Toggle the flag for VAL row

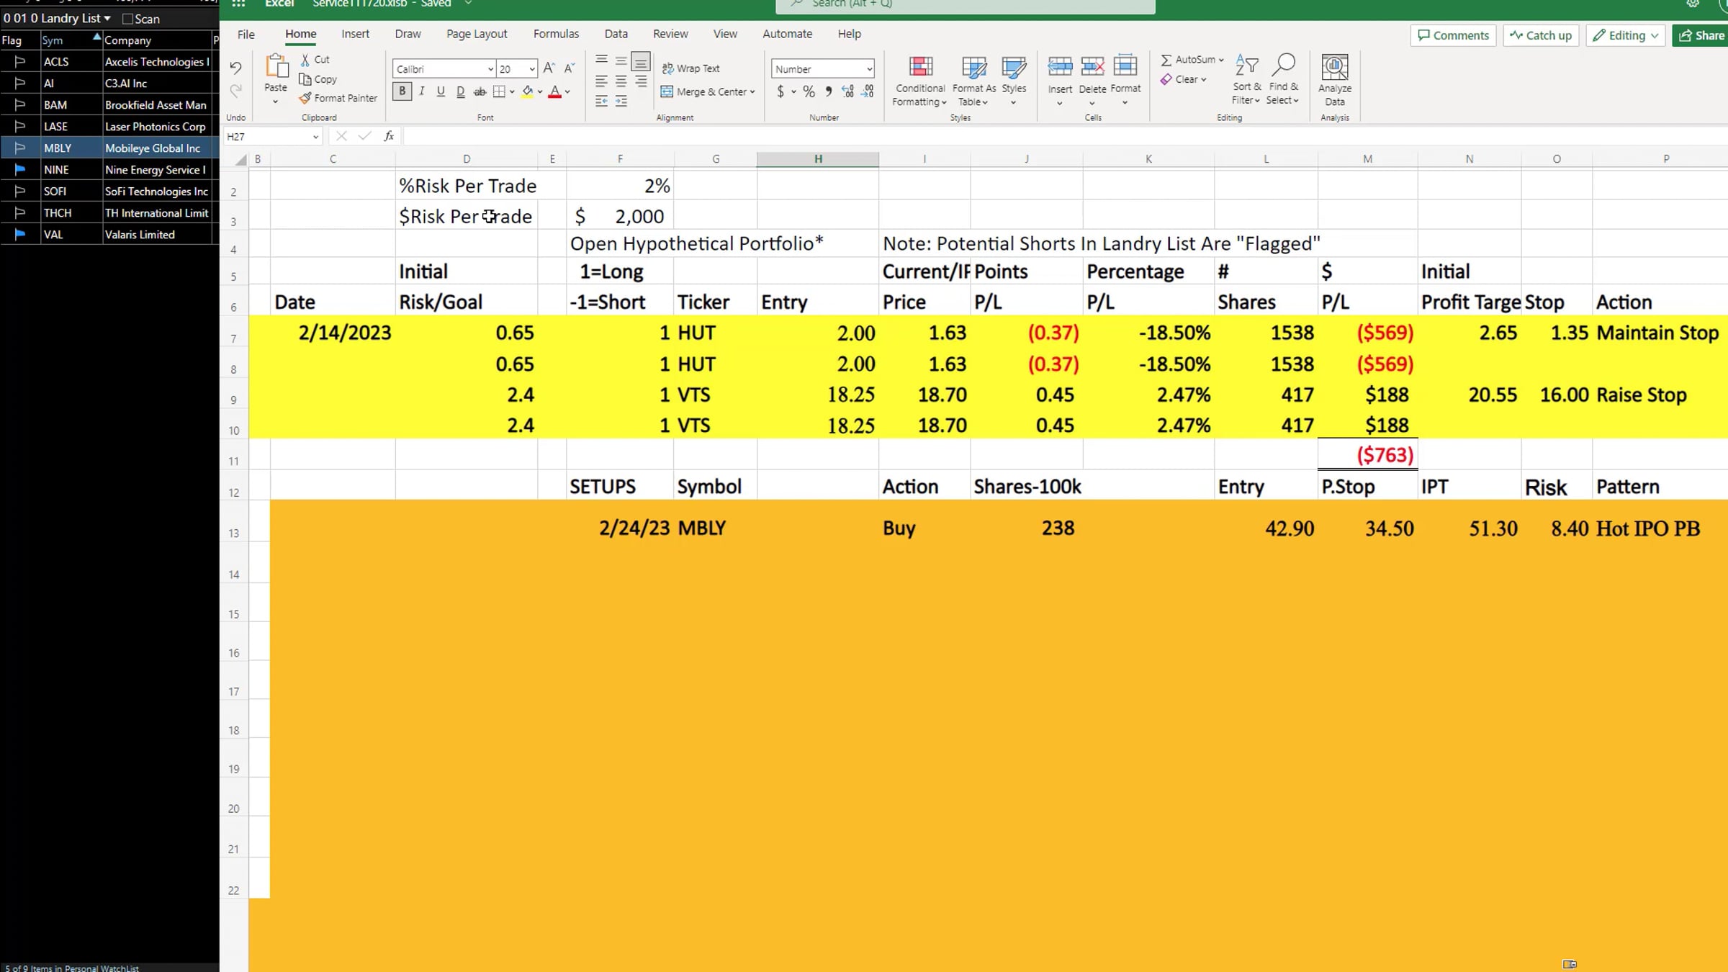tap(20, 235)
